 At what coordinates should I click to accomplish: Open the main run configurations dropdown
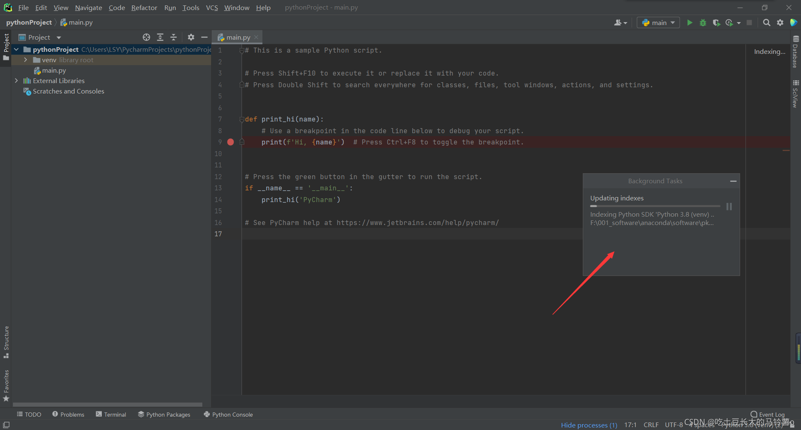(x=658, y=23)
